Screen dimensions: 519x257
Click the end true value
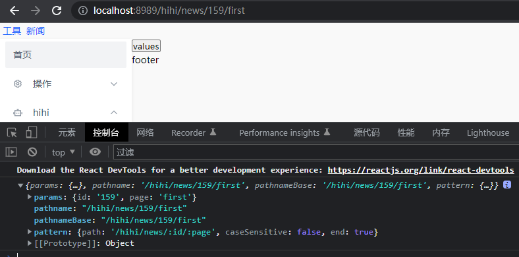[x=364, y=232]
